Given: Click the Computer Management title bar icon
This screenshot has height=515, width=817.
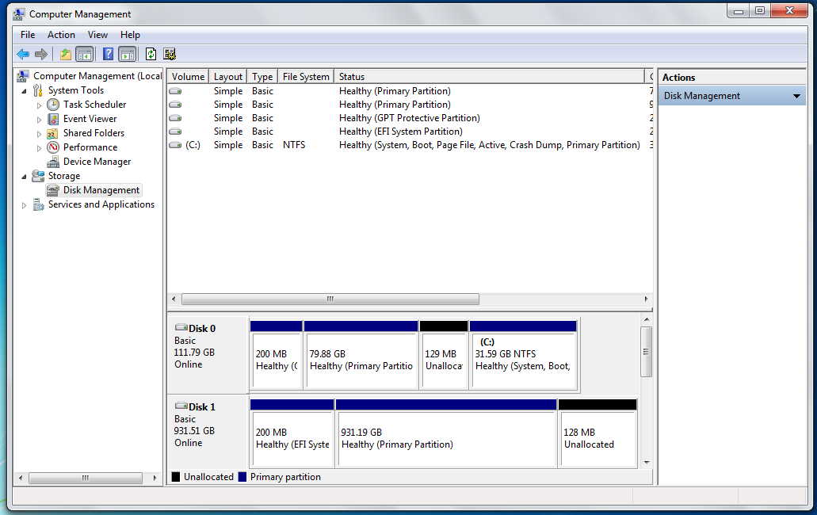Looking at the screenshot, I should point(18,14).
